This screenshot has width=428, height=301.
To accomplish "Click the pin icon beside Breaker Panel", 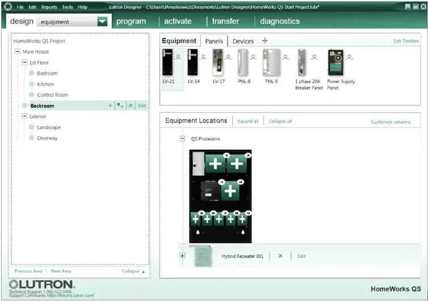I will [x=314, y=57].
